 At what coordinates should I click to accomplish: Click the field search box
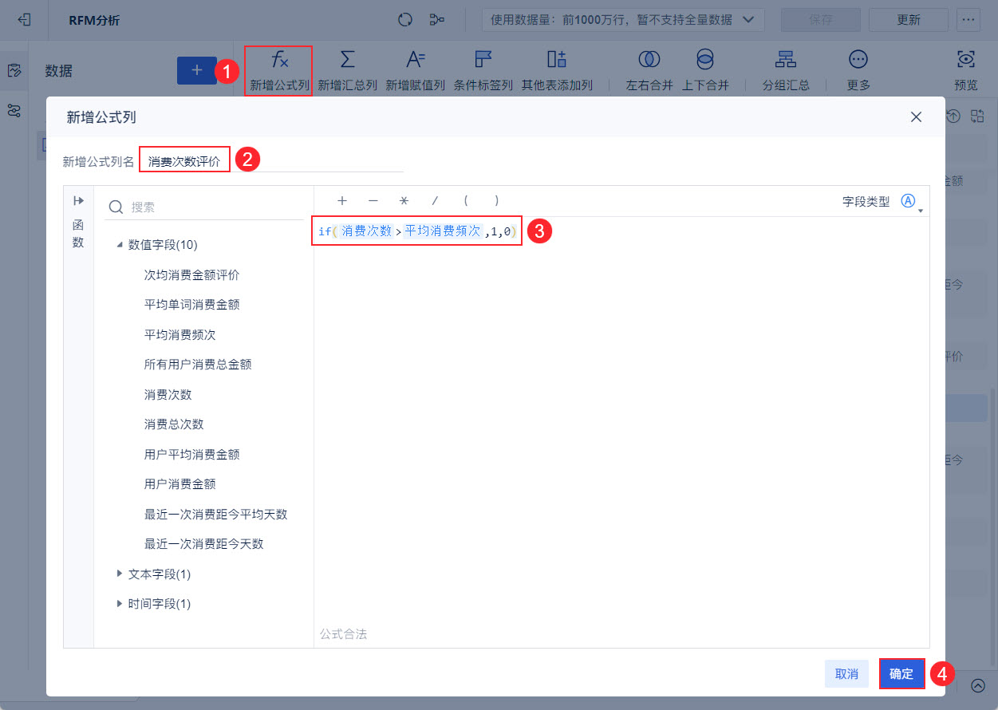(x=205, y=207)
